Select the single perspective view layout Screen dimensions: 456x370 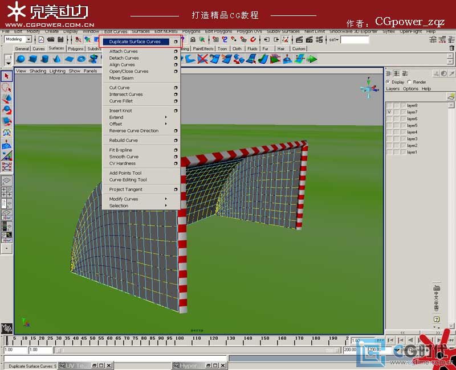coord(6,180)
